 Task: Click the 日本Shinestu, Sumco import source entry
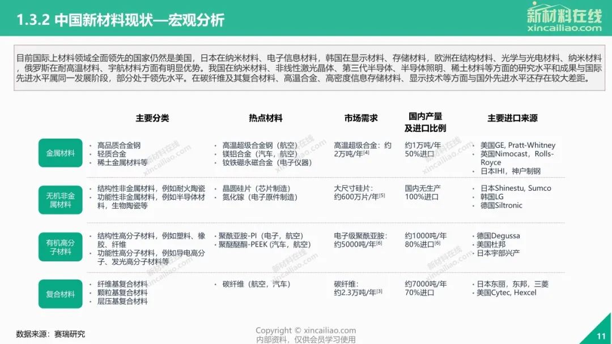click(515, 188)
